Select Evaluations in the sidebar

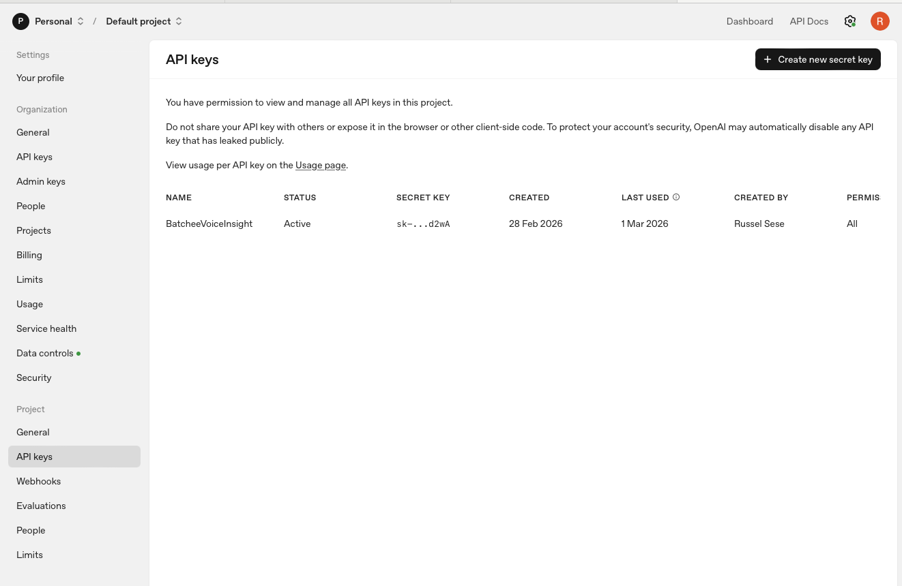pyautogui.click(x=41, y=506)
